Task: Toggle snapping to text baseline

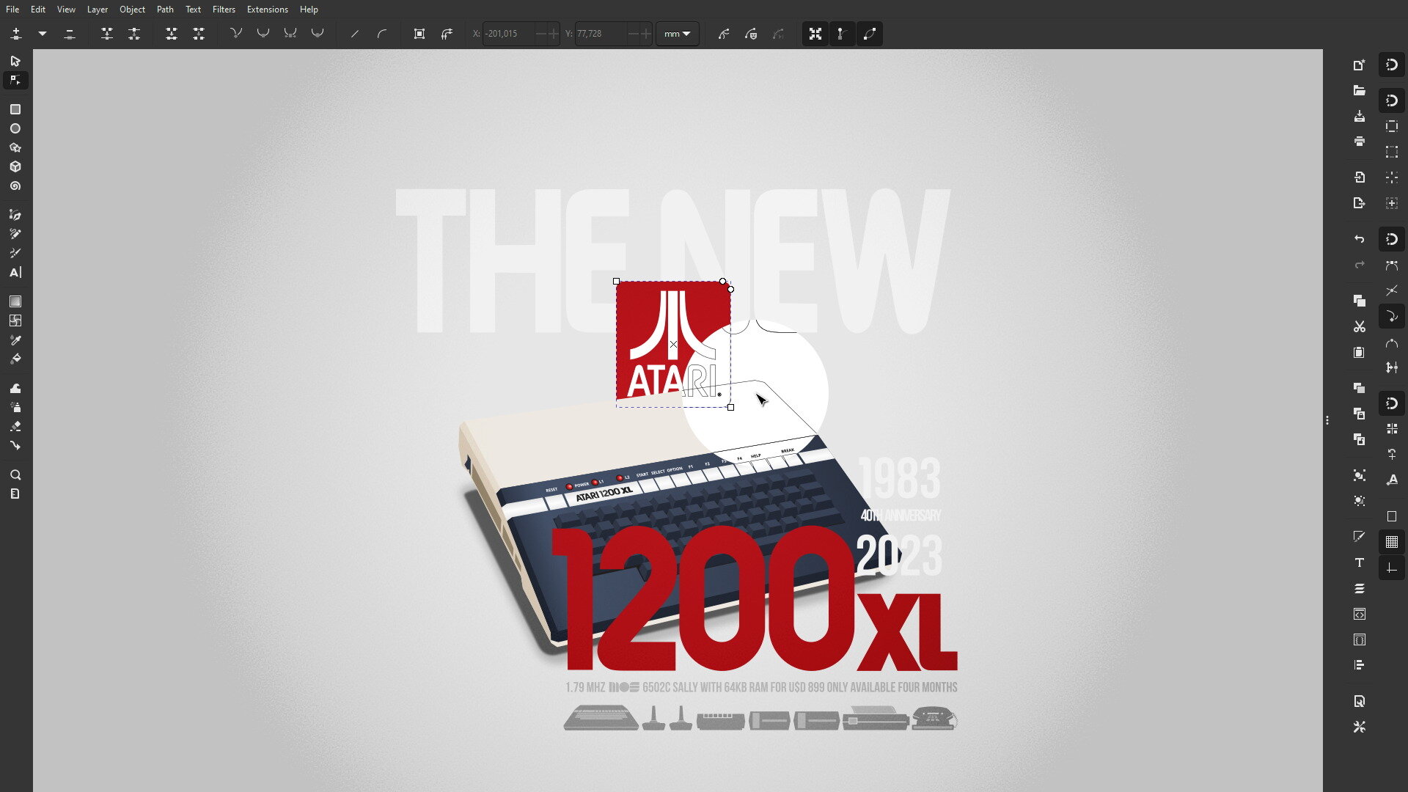Action: point(1392,480)
